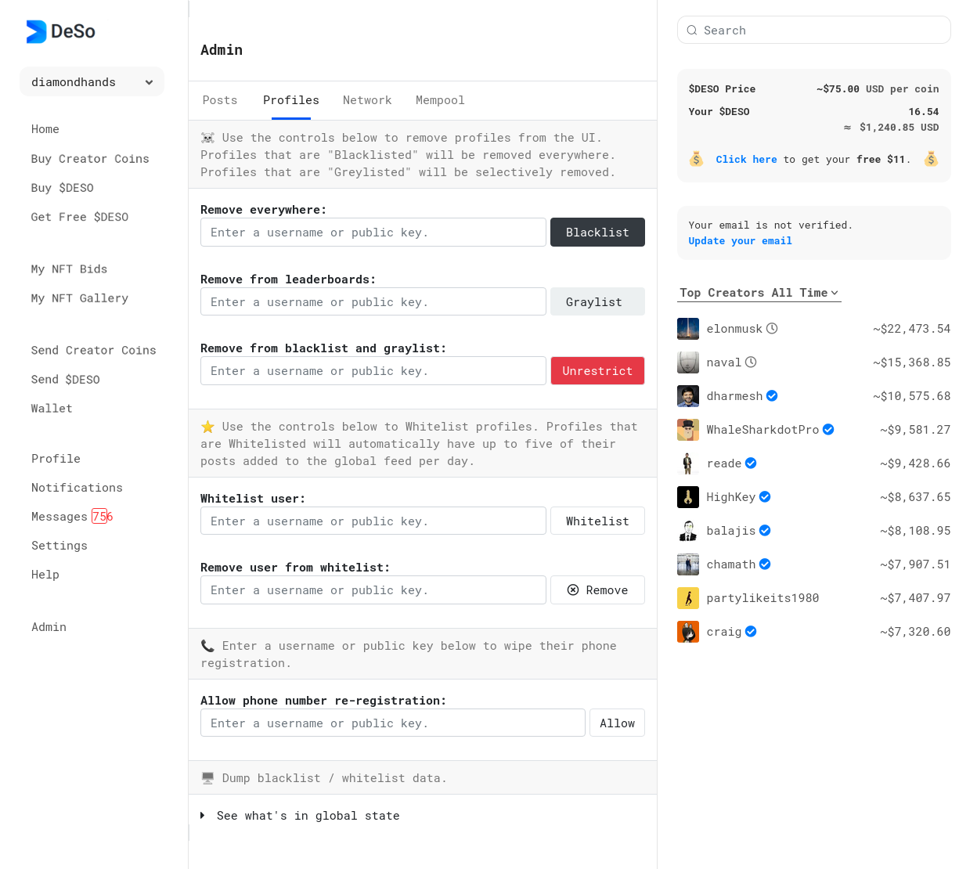977x869 pixels.
Task: Click HighKey's avatar image
Action: click(x=688, y=497)
